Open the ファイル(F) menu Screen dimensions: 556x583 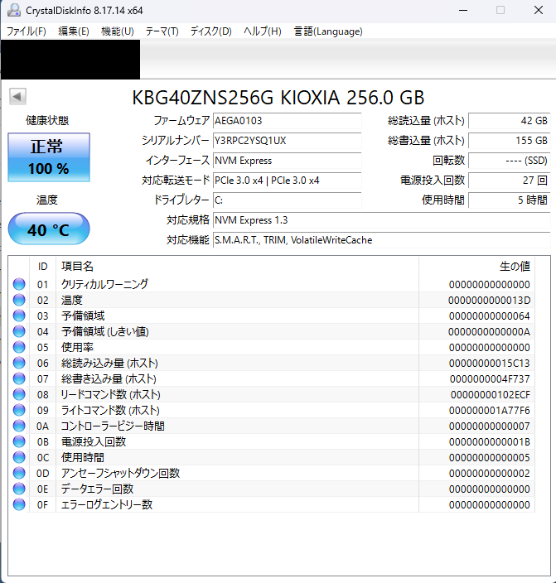pos(26,31)
